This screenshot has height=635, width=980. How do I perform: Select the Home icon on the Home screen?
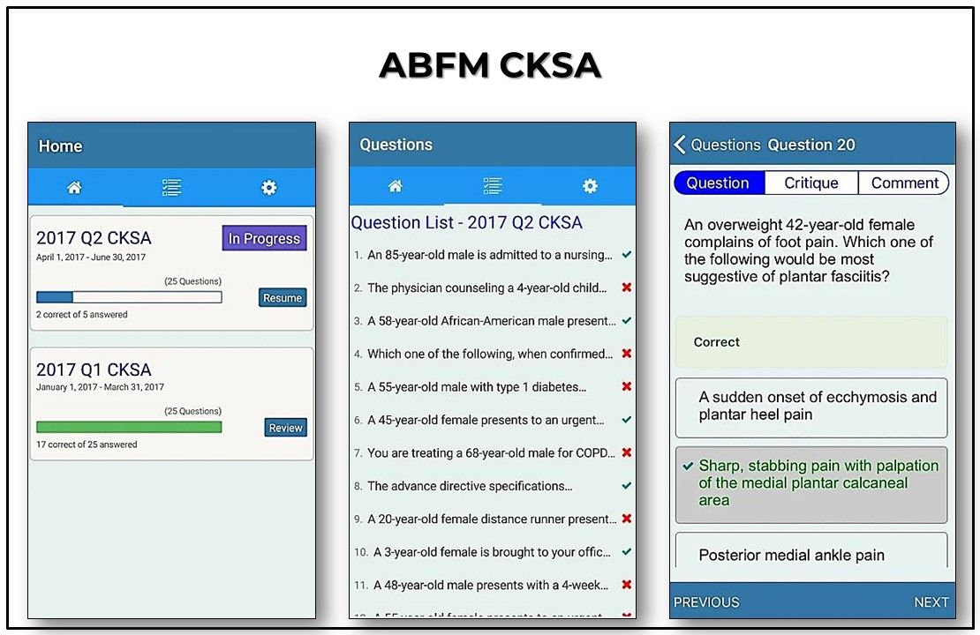click(x=74, y=187)
